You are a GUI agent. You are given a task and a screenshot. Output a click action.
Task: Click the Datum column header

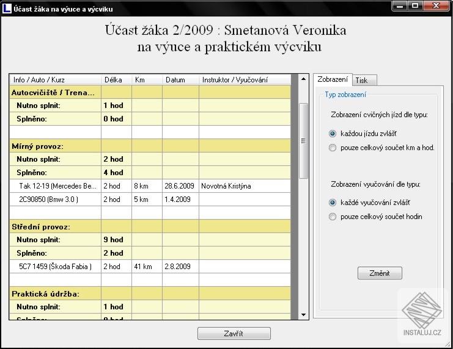180,80
